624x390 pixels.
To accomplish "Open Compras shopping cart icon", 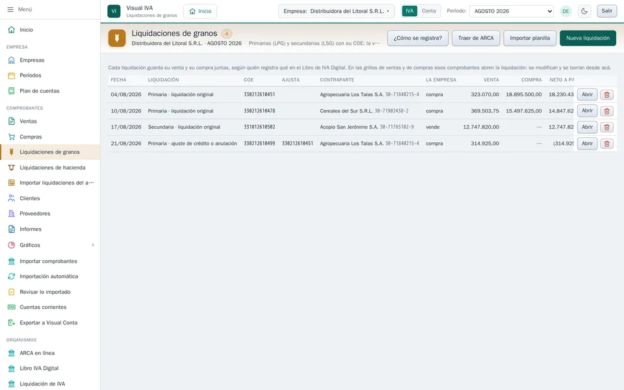I will pyautogui.click(x=12, y=136).
